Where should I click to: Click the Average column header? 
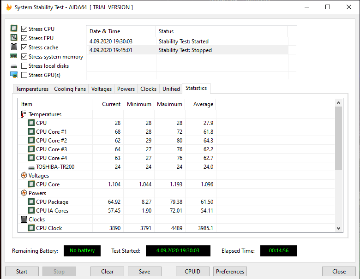tap(200, 104)
